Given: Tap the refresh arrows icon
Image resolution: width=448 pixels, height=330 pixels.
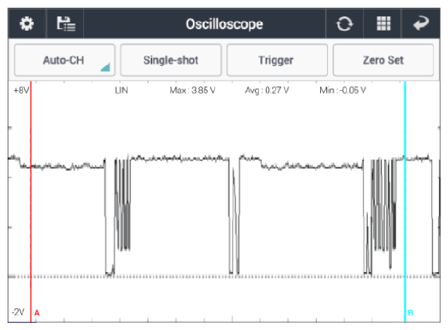Looking at the screenshot, I should [344, 24].
